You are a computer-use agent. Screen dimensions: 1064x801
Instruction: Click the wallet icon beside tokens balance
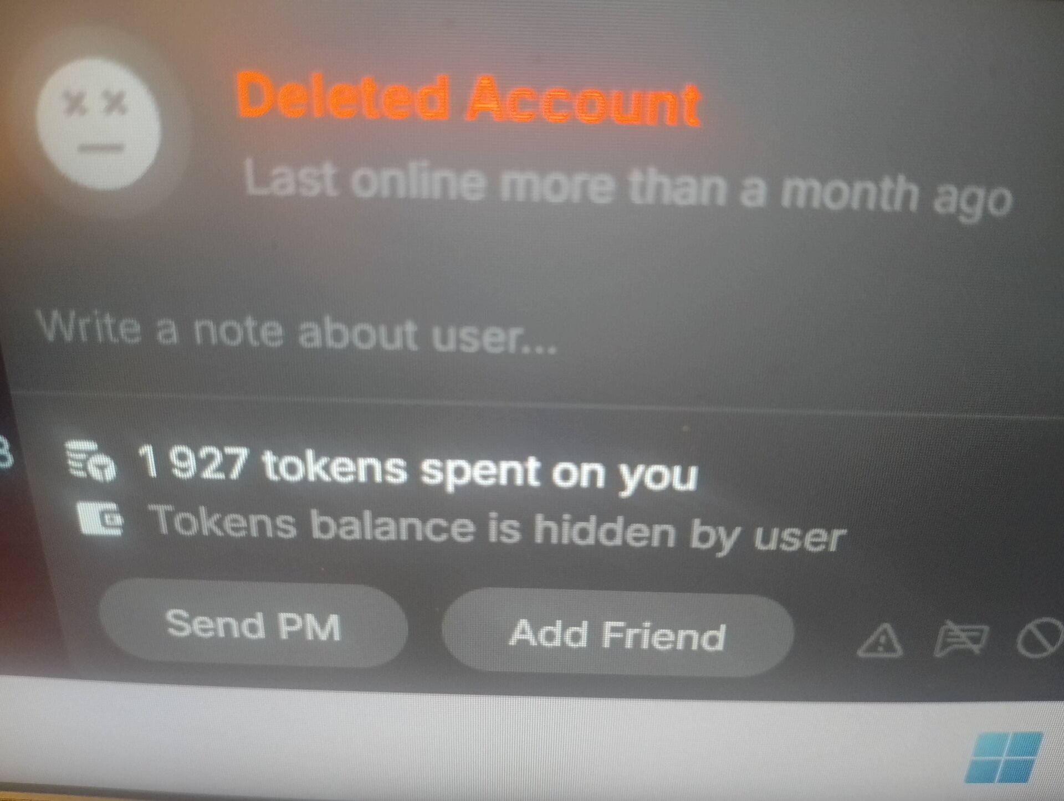coord(100,518)
